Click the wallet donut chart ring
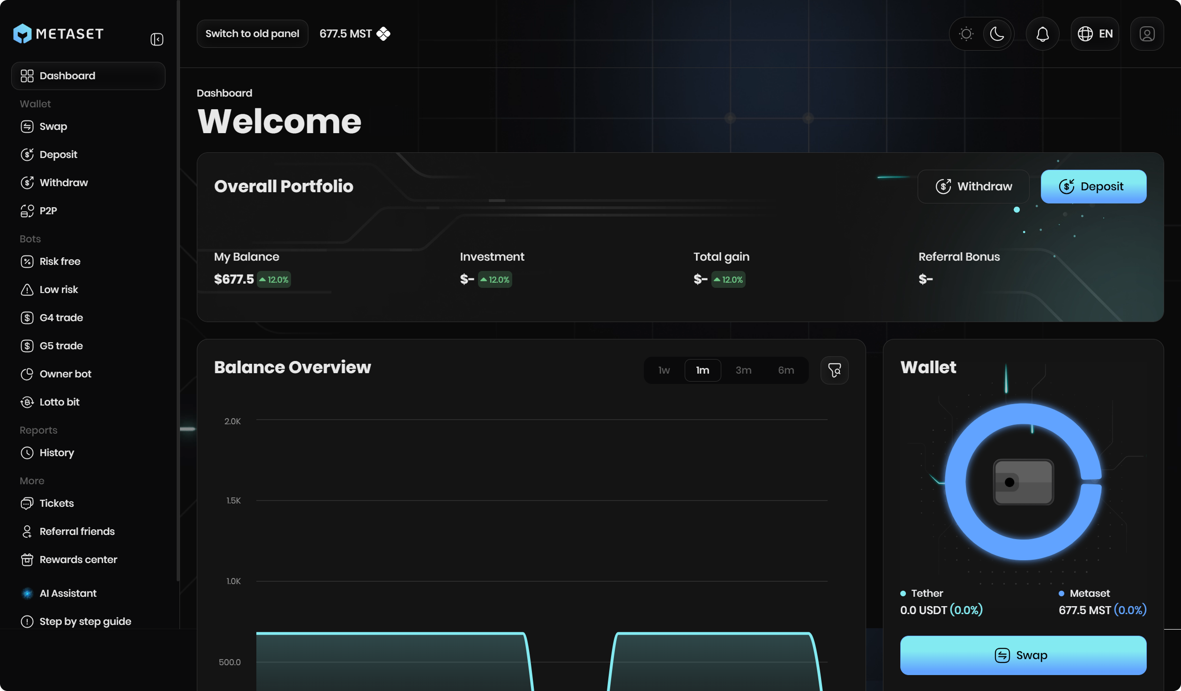The width and height of the screenshot is (1181, 691). [956, 483]
